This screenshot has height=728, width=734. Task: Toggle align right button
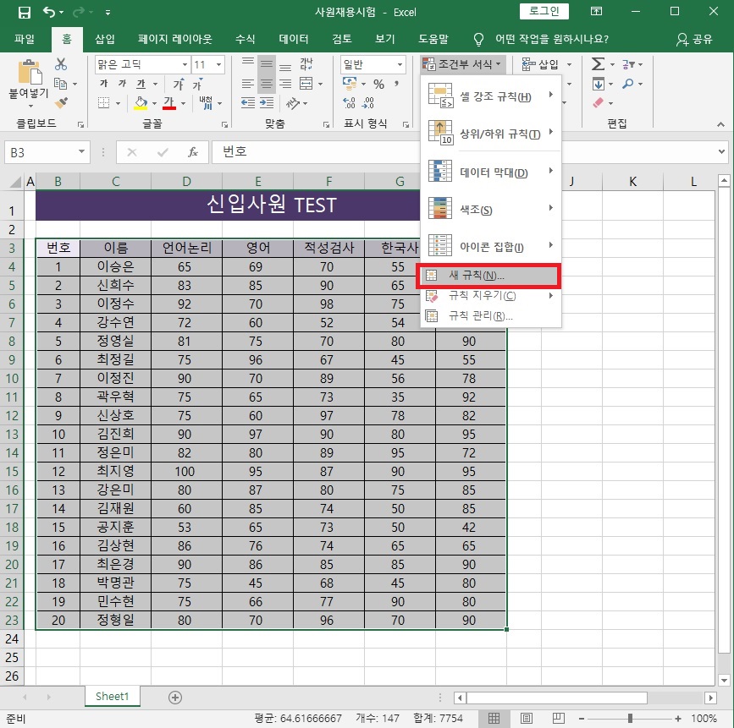[x=285, y=85]
